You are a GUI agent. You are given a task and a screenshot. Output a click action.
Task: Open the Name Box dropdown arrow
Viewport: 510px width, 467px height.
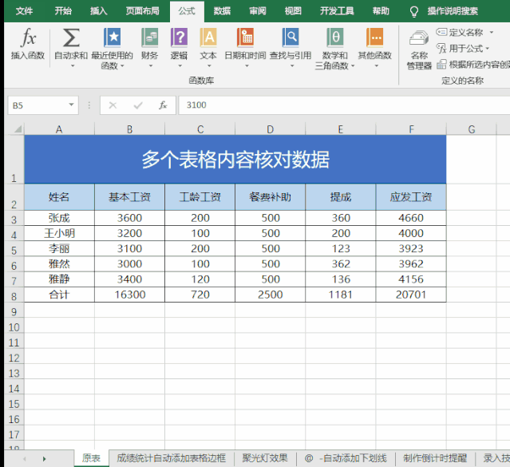[x=71, y=105]
